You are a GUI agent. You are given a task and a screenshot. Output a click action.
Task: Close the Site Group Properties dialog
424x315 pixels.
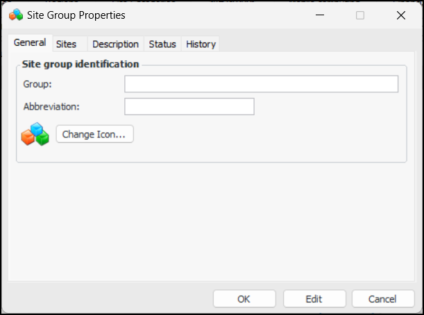point(401,15)
